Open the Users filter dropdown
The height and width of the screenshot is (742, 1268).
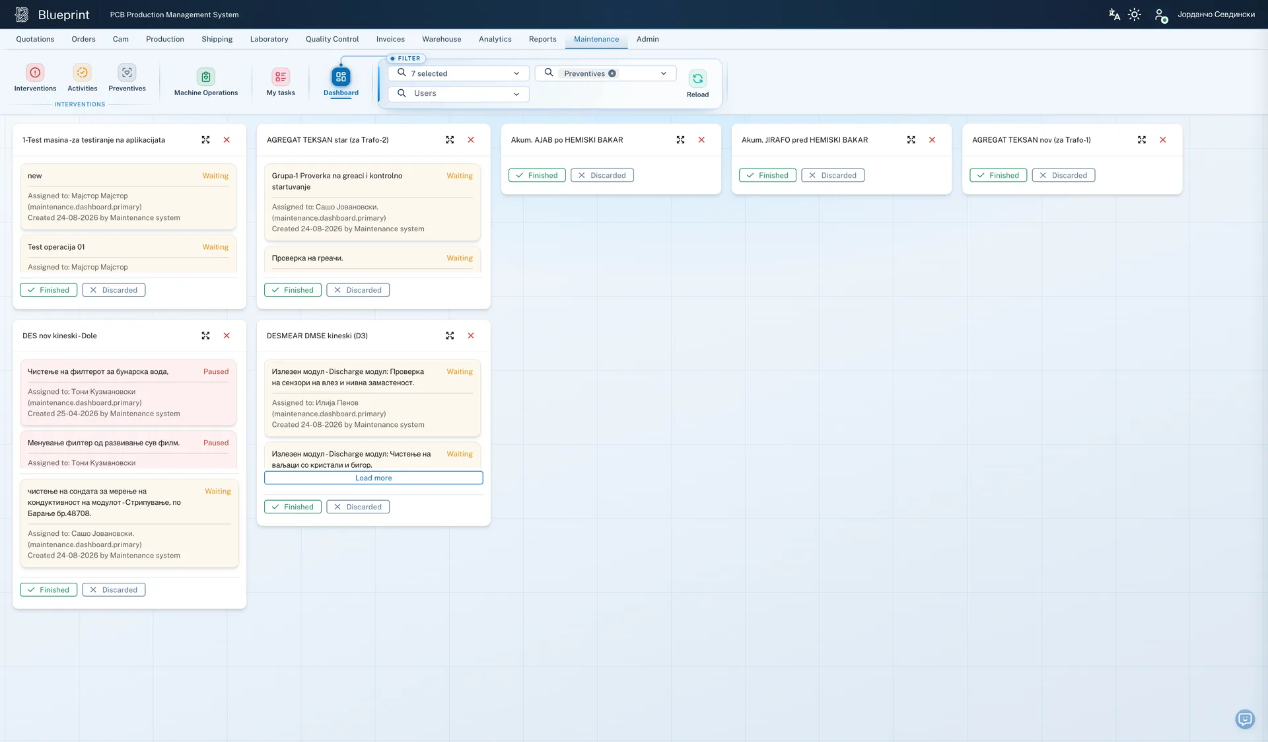pos(458,94)
